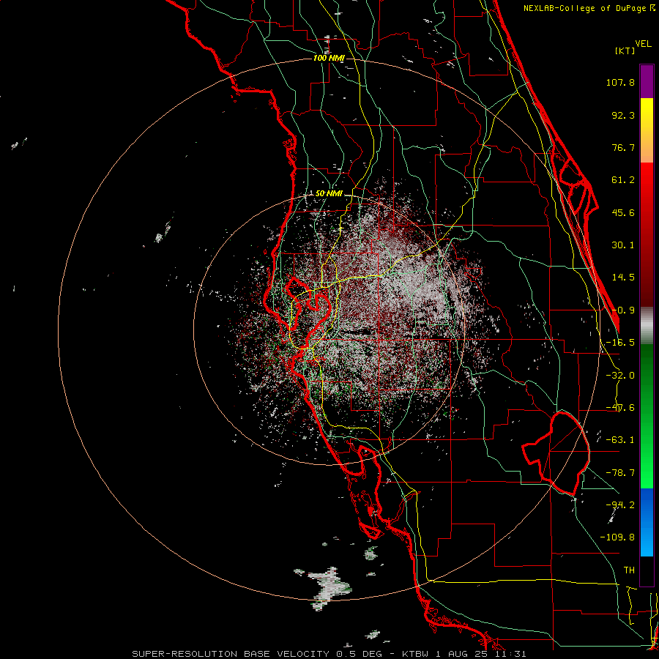Click the -94.2 scale value
This screenshot has width=659, height=659.
click(620, 505)
